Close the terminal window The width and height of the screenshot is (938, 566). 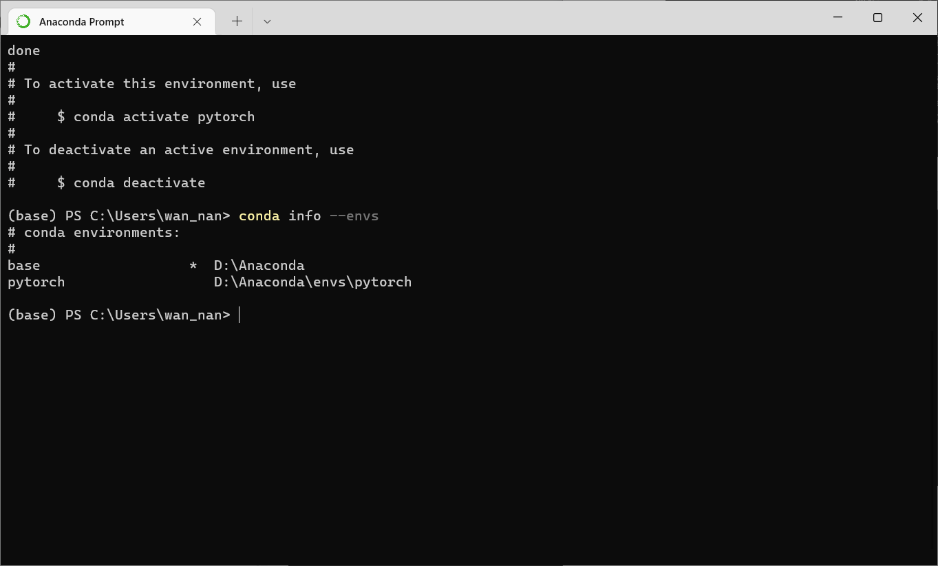tap(917, 17)
